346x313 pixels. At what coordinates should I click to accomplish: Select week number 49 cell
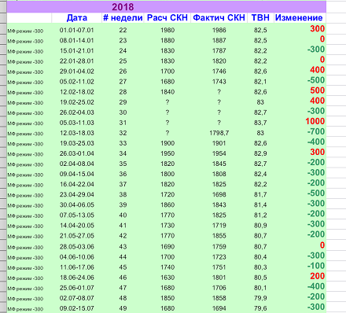pyautogui.click(x=123, y=308)
